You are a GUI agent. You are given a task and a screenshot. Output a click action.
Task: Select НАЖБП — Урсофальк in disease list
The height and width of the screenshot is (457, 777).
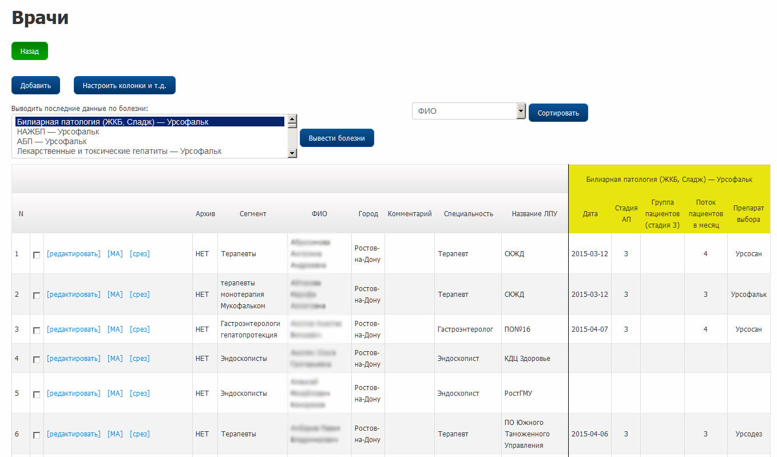(x=58, y=132)
